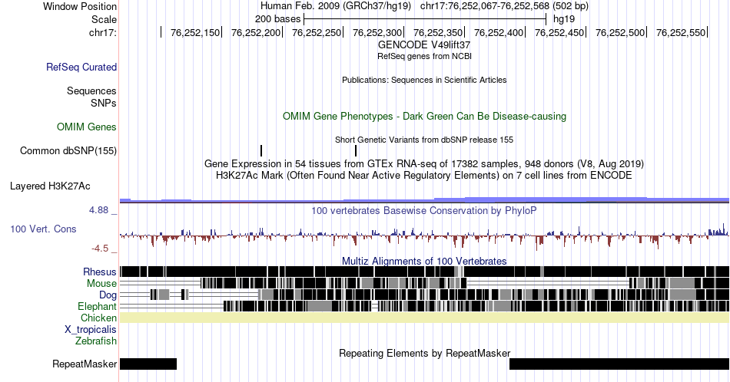
Task: Click Publications: Sequences in Scientific Articles title
Action: (x=424, y=80)
